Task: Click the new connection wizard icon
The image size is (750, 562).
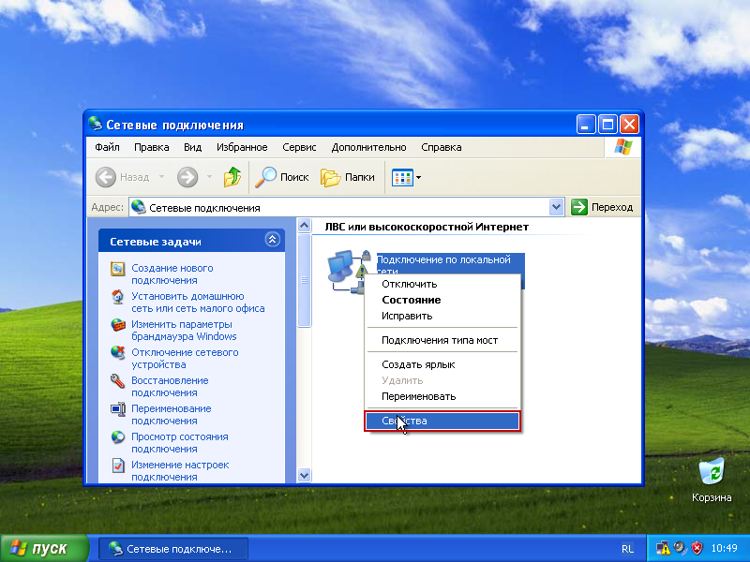Action: coord(118,269)
